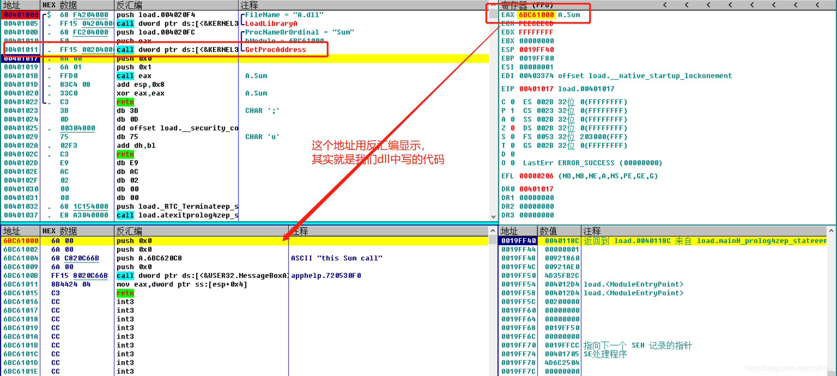Select the 'add dh,bl' instruction at 0040102A

click(136, 146)
